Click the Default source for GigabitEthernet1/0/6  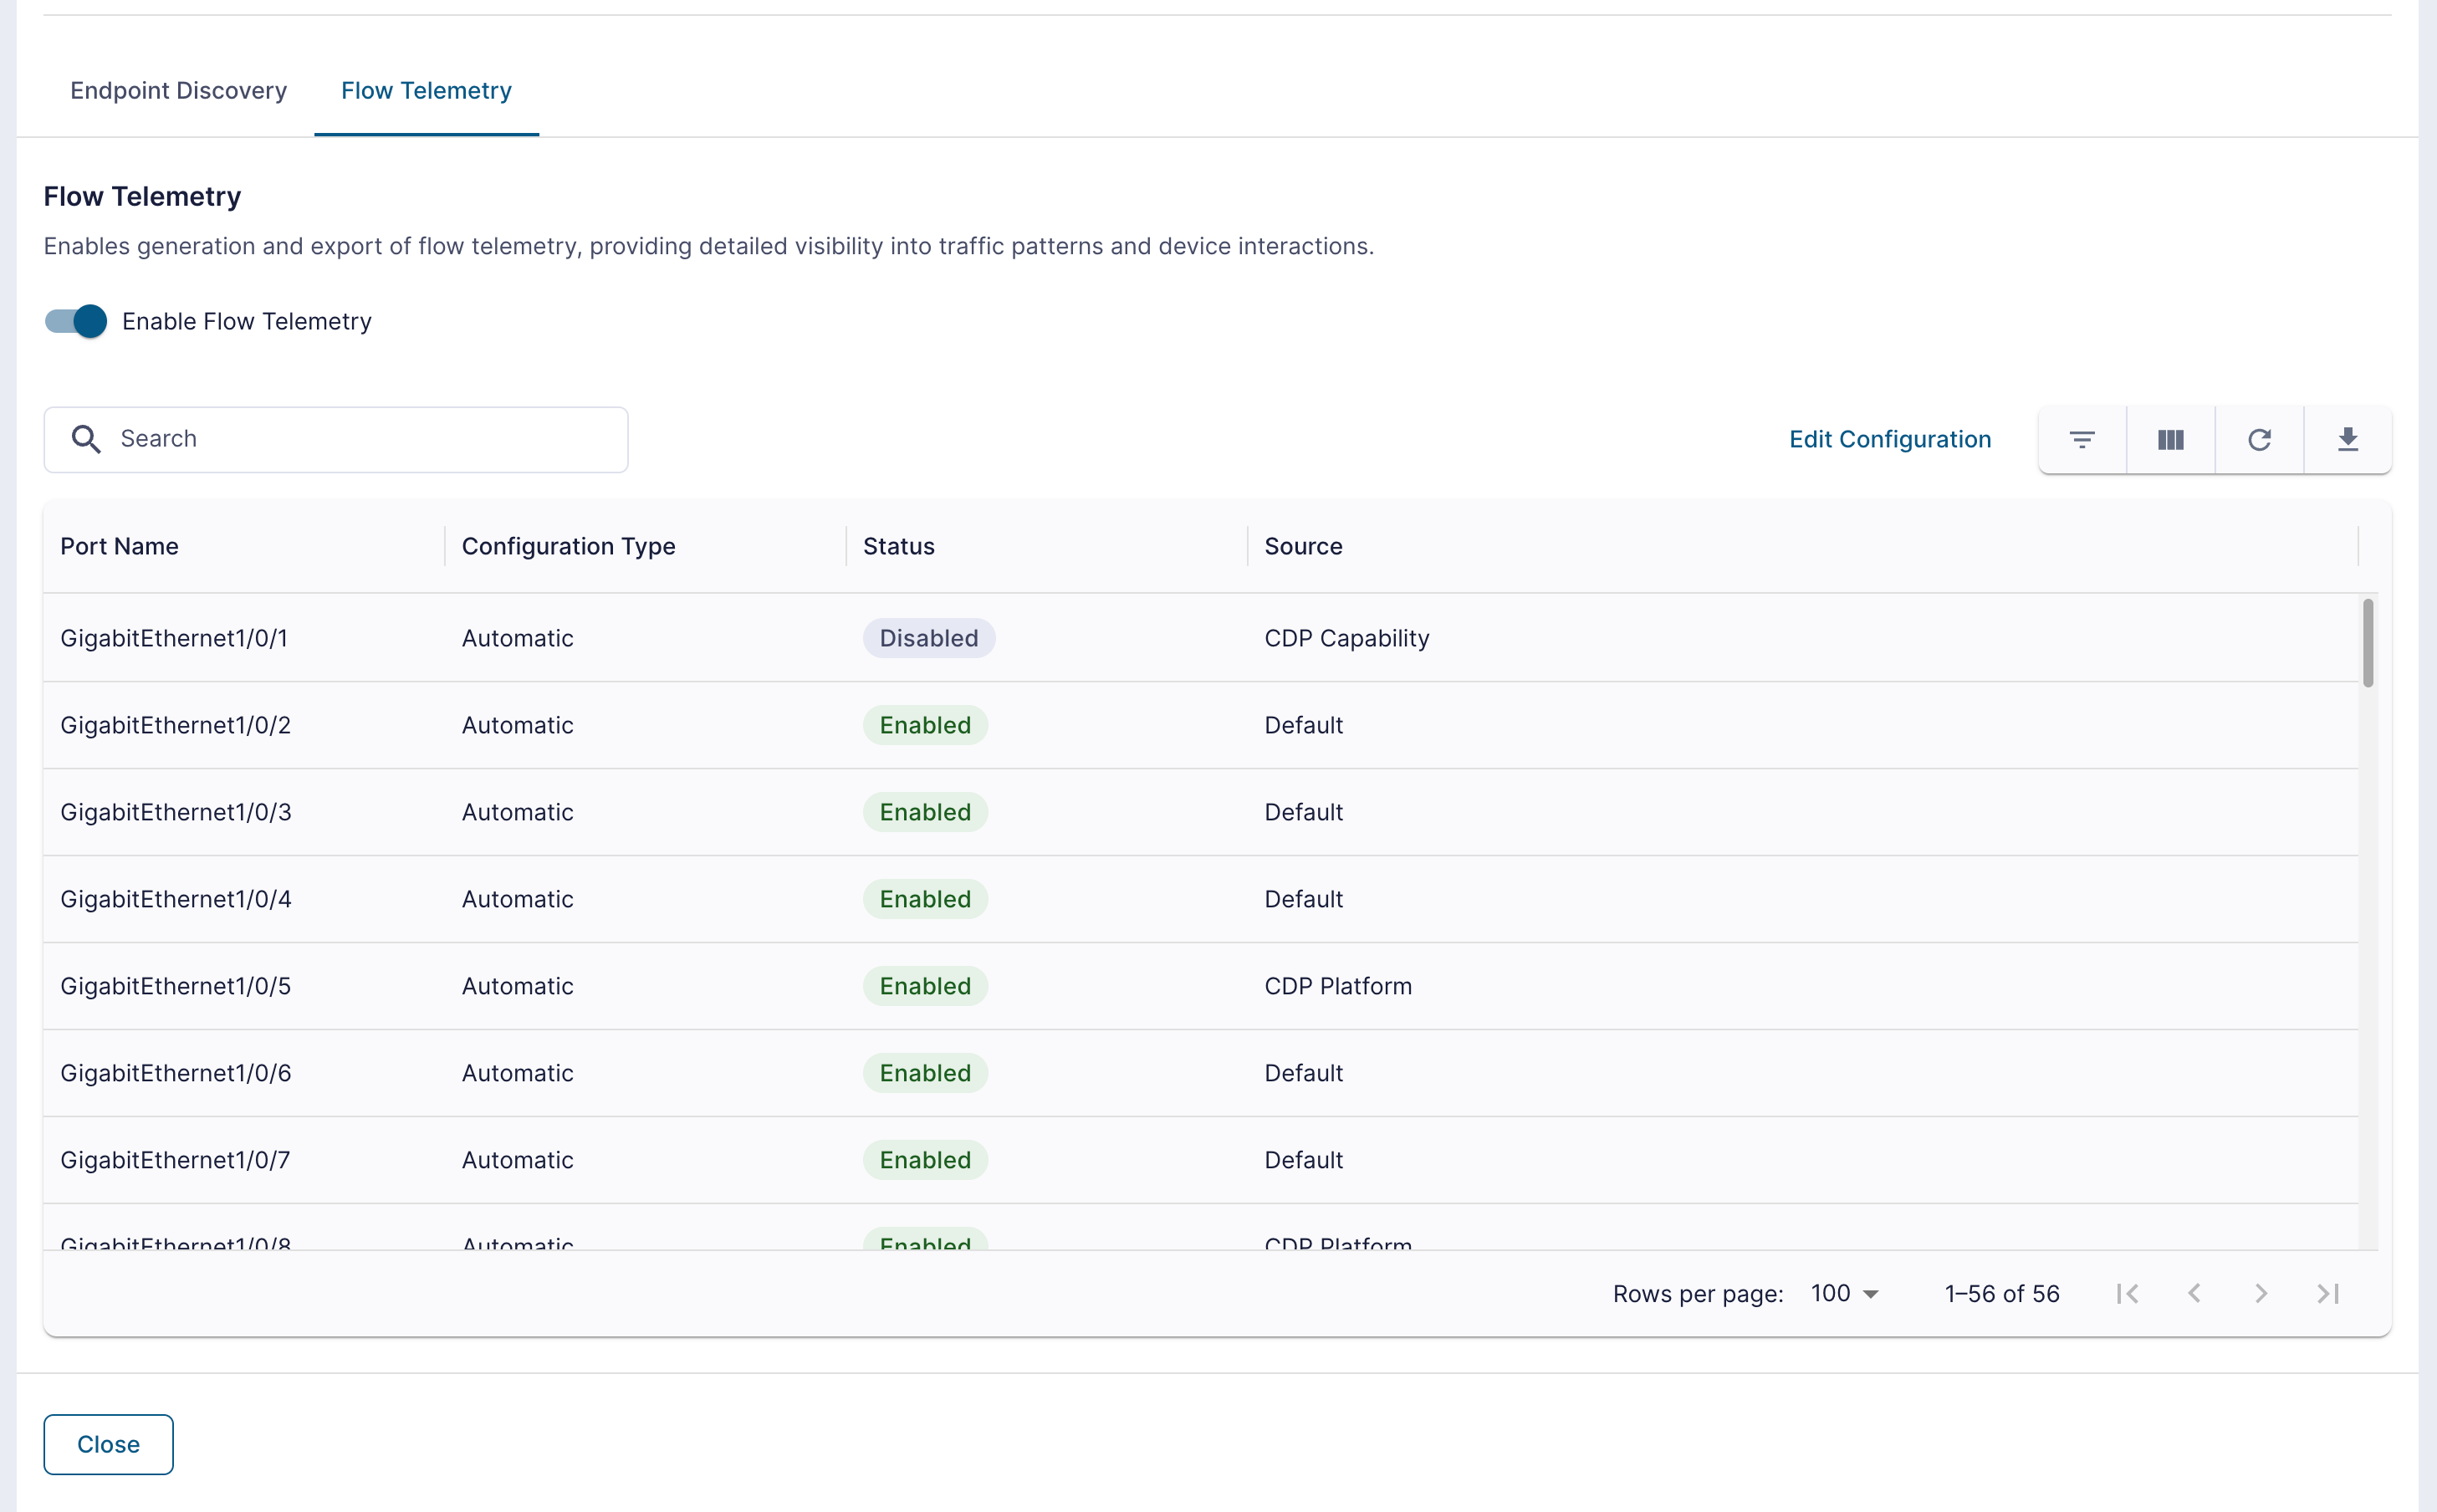coord(1303,1073)
